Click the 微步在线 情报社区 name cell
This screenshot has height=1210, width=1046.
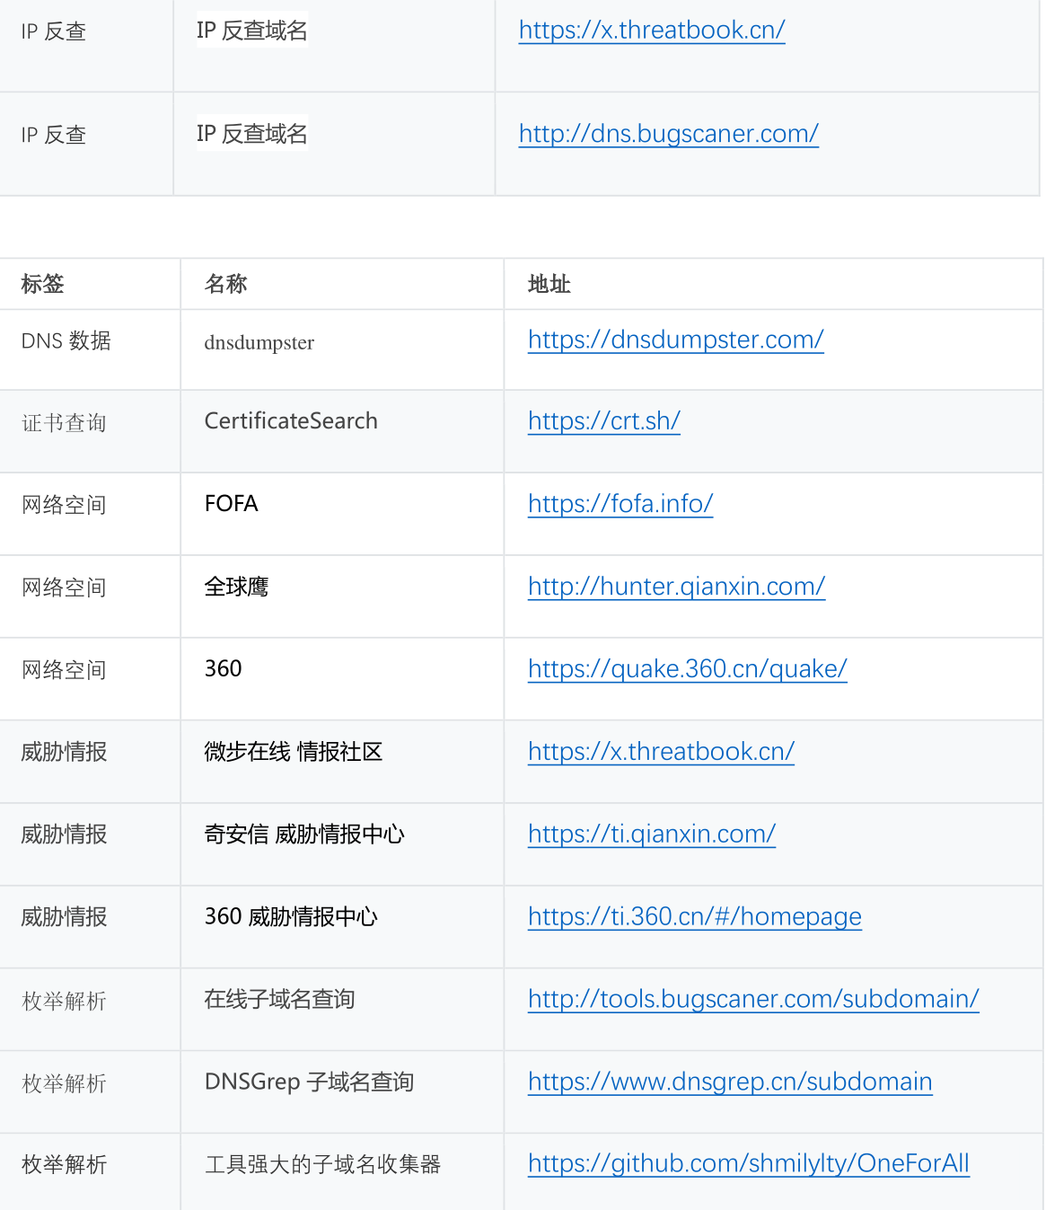coord(294,752)
